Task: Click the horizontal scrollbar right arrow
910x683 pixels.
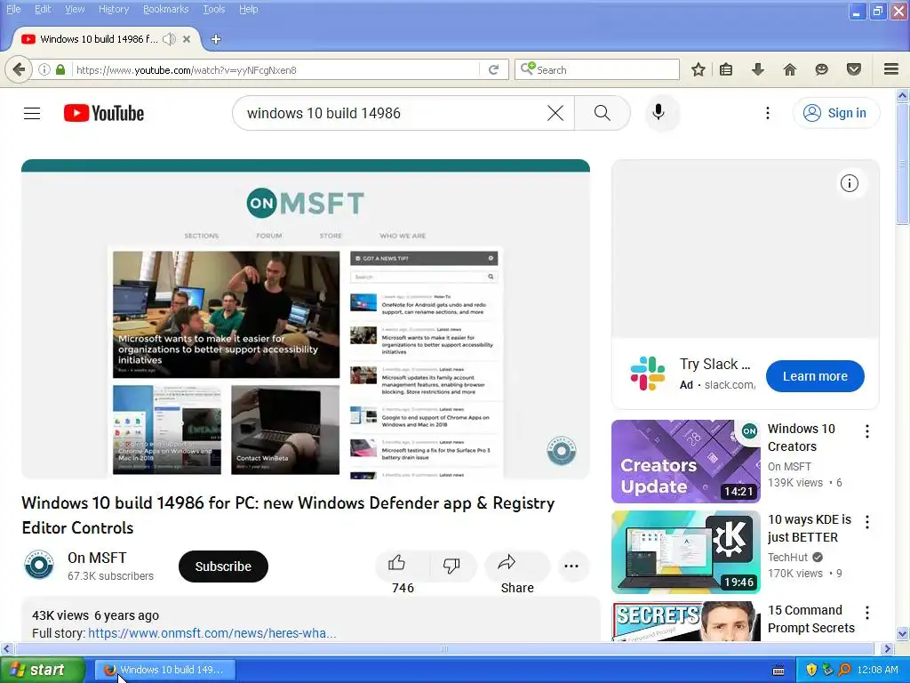Action: (887, 648)
